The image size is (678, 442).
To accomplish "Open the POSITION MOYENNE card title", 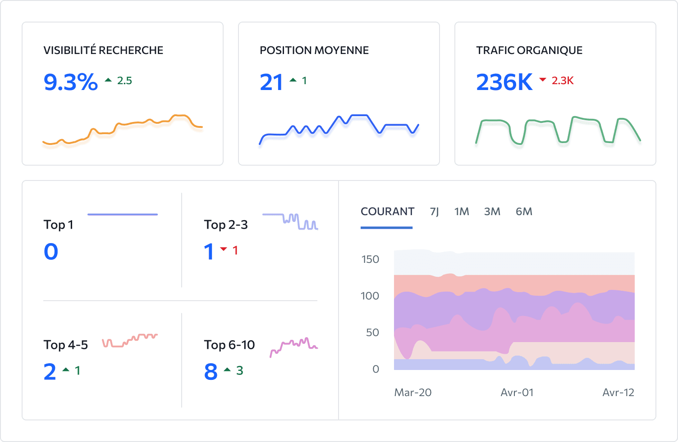I will (314, 50).
